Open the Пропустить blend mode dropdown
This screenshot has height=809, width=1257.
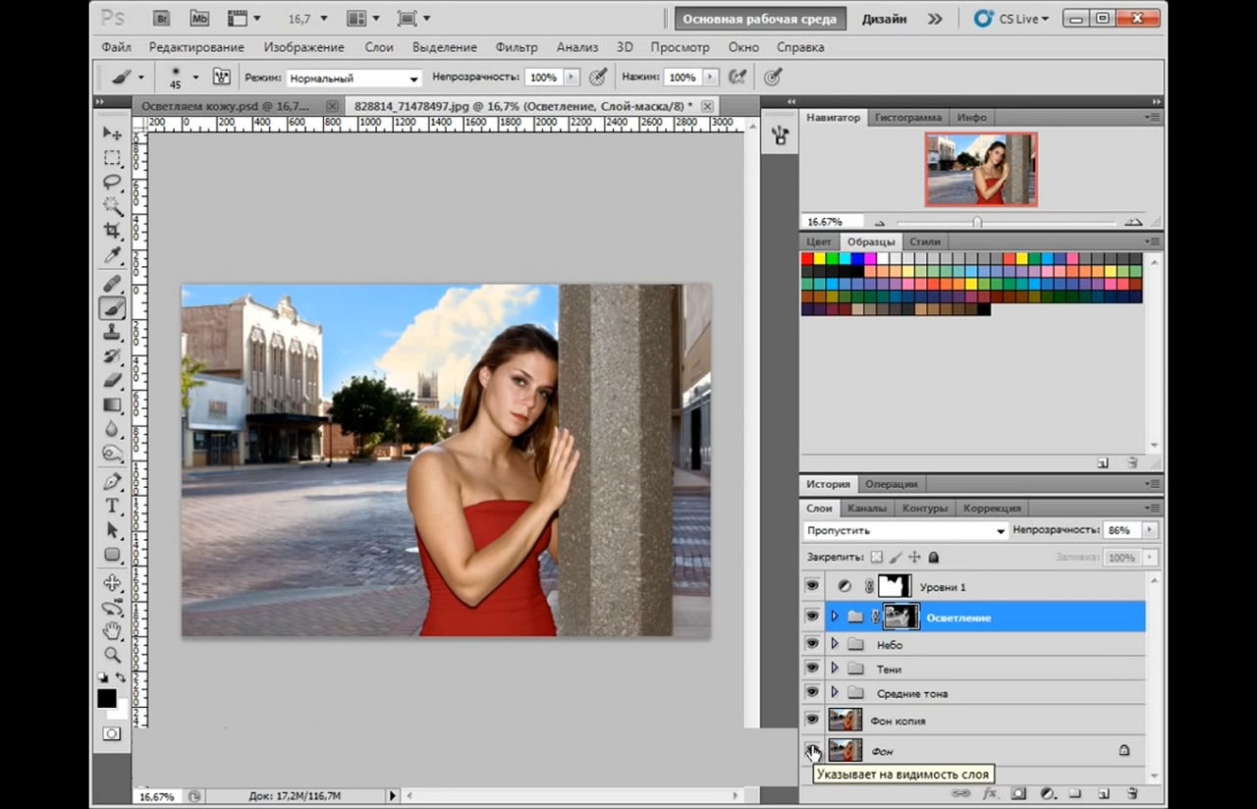pyautogui.click(x=905, y=530)
